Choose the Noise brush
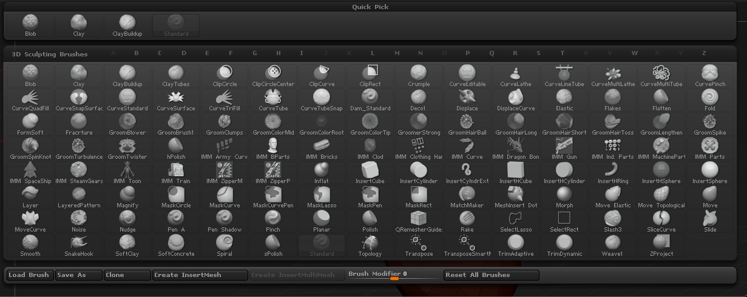Viewport: 747px width, 297px height. [79, 222]
